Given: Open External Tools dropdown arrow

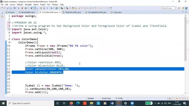Looking at the screenshot, I should pyautogui.click(x=70, y=8).
